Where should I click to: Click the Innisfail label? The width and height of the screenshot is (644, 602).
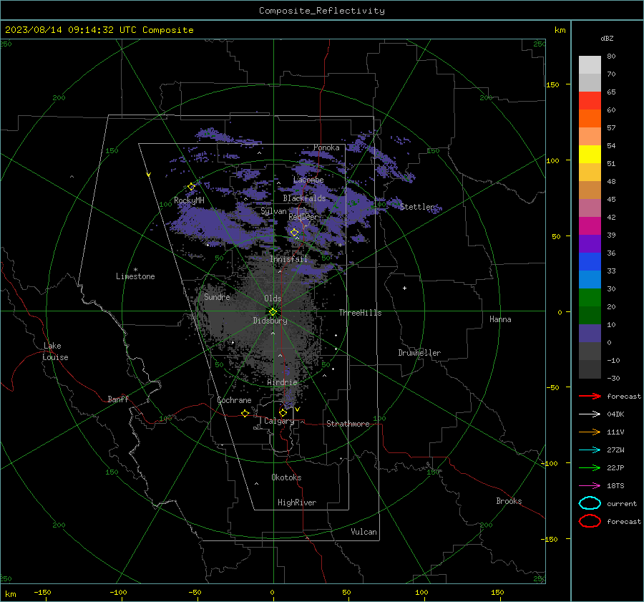288,259
